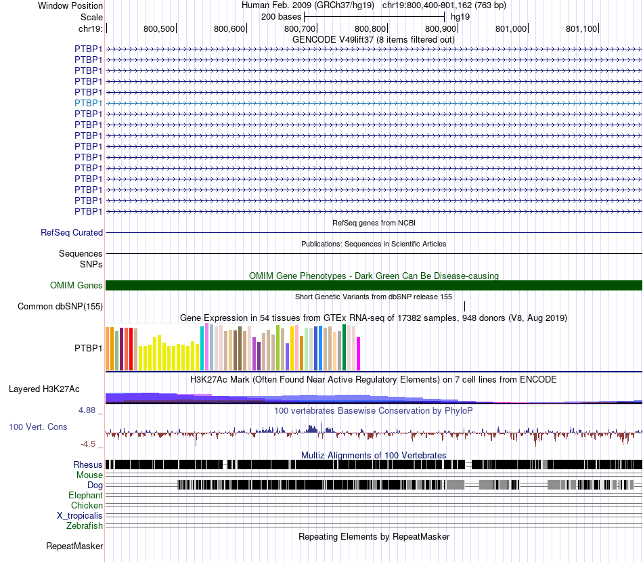Click the Dog alignment blocks row
643x562 pixels.
(374, 485)
